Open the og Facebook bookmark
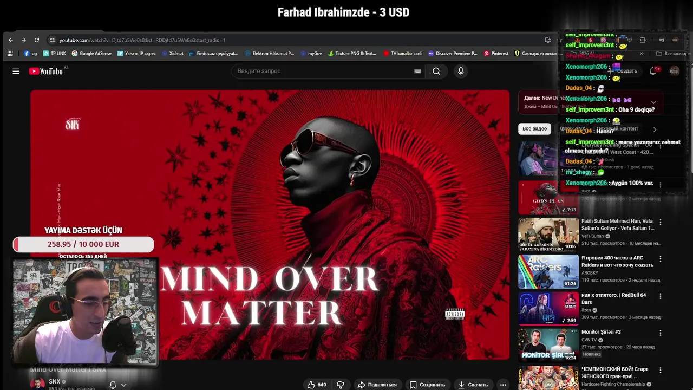This screenshot has width=693, height=390. [x=30, y=54]
